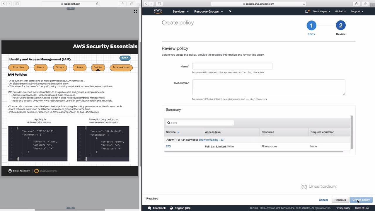Select the Policies tab in the IAM diagram
This screenshot has width=375, height=211.
point(98,67)
